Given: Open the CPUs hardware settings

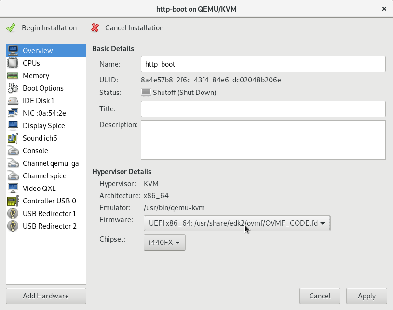Looking at the screenshot, I should pyautogui.click(x=31, y=63).
